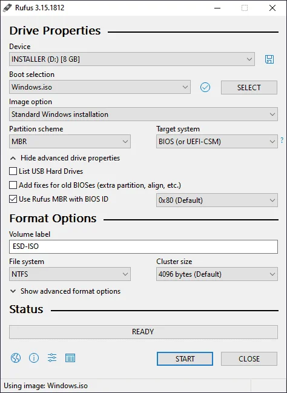Viewport: 287px width, 393px height.
Task: Click the START button
Action: point(185,358)
